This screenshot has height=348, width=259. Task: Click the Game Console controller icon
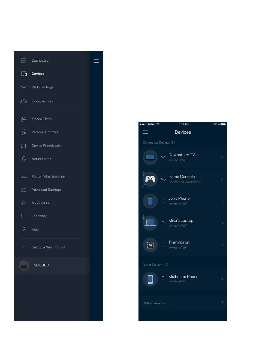tap(150, 179)
